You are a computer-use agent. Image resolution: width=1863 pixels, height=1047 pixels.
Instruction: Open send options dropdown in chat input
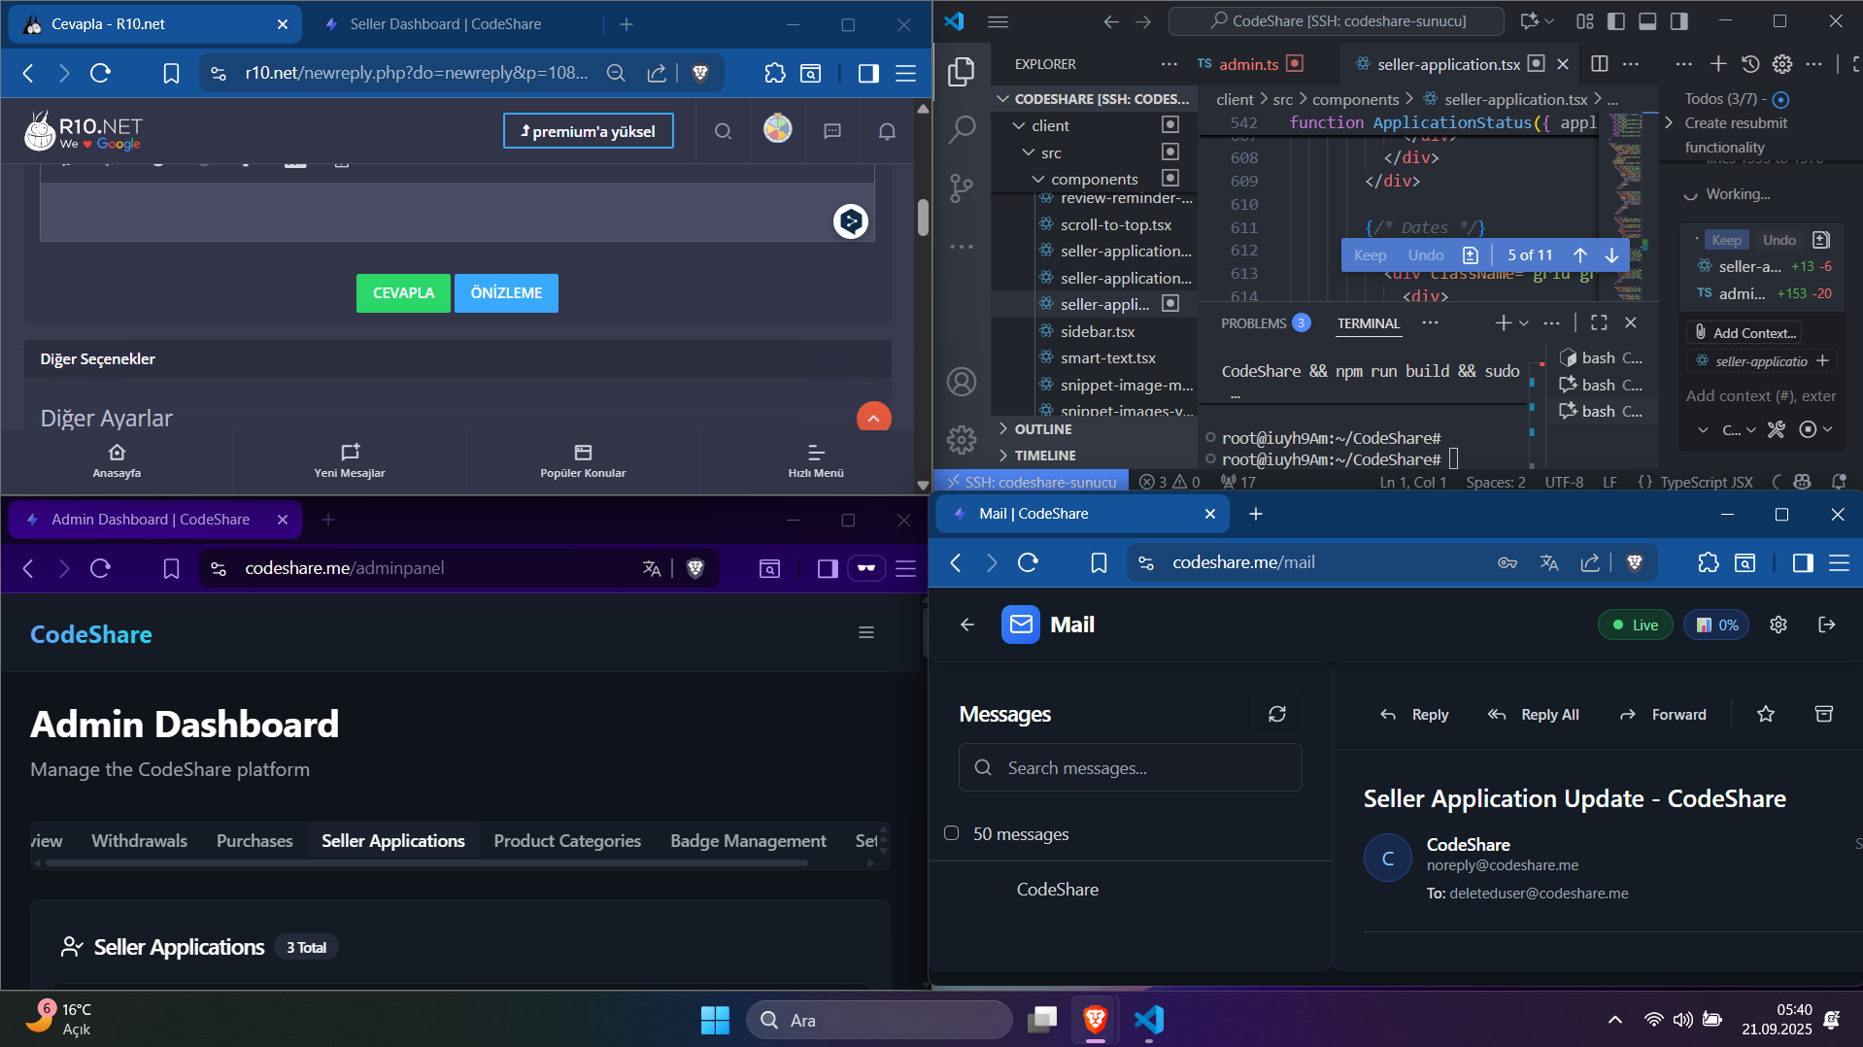pyautogui.click(x=1828, y=429)
